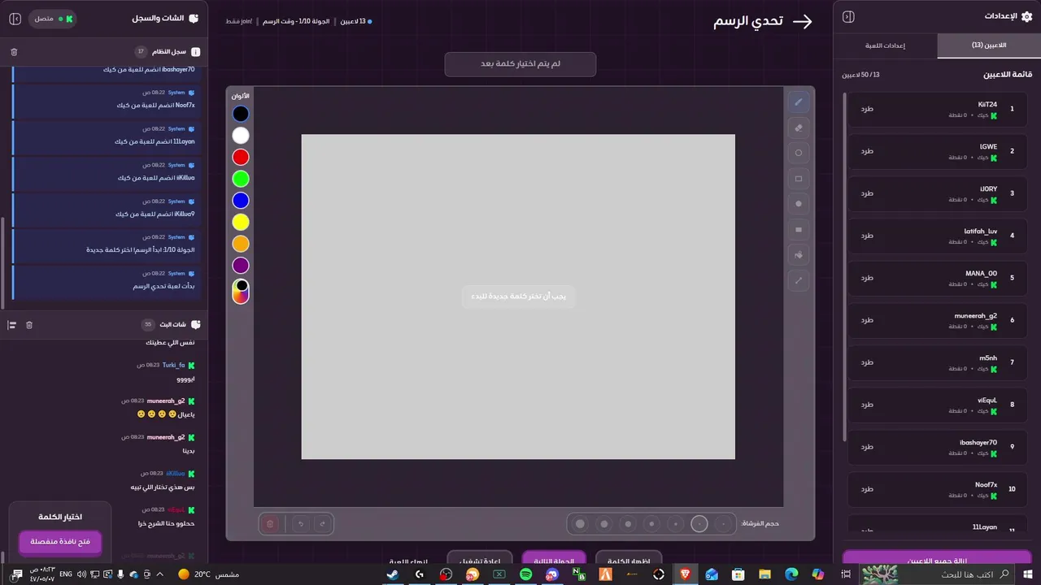Choose the largest brush size
1041x585 pixels.
click(580, 524)
